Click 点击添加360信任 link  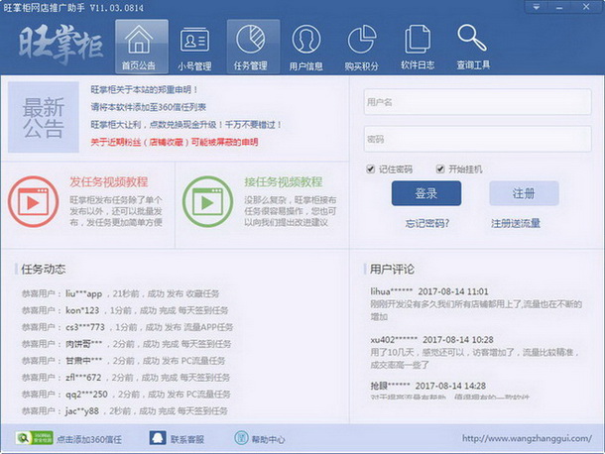[89, 439]
